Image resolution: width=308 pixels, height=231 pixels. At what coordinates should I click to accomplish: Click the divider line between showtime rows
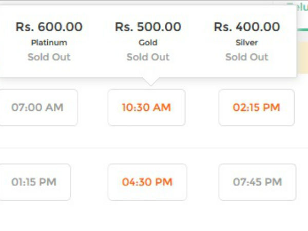pyautogui.click(x=154, y=148)
